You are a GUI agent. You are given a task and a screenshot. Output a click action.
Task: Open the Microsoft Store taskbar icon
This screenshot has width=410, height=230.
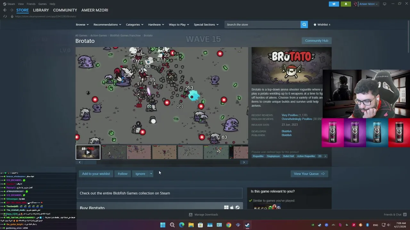(200, 225)
